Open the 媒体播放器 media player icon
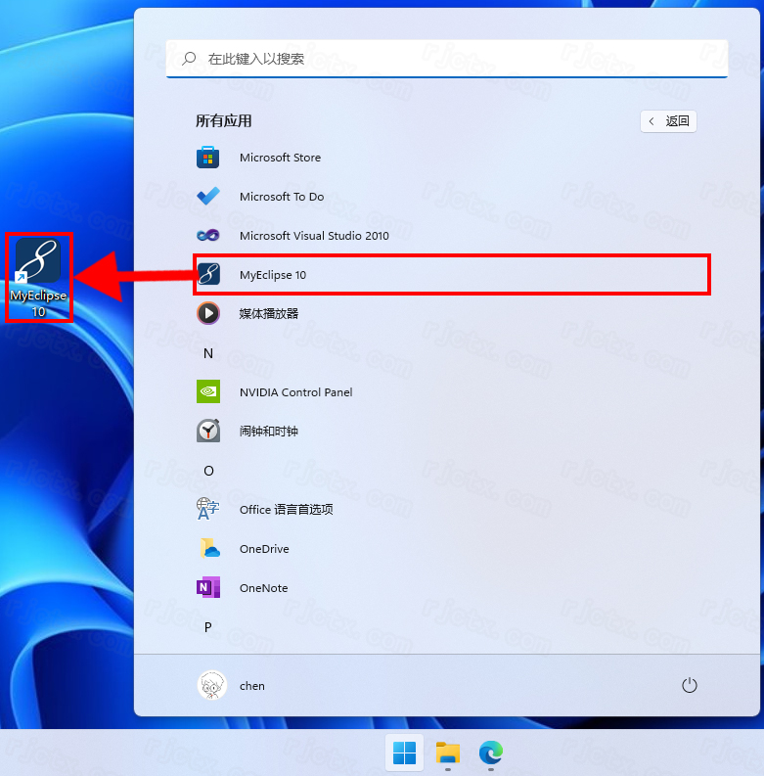This screenshot has height=776, width=764. point(208,313)
